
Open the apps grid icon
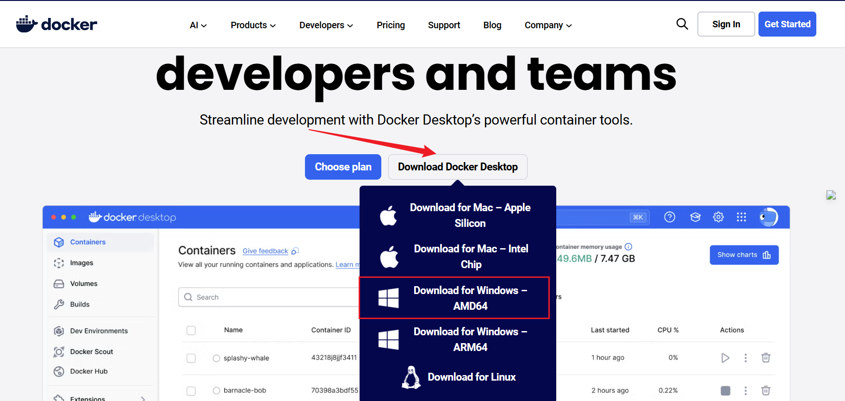[741, 217]
